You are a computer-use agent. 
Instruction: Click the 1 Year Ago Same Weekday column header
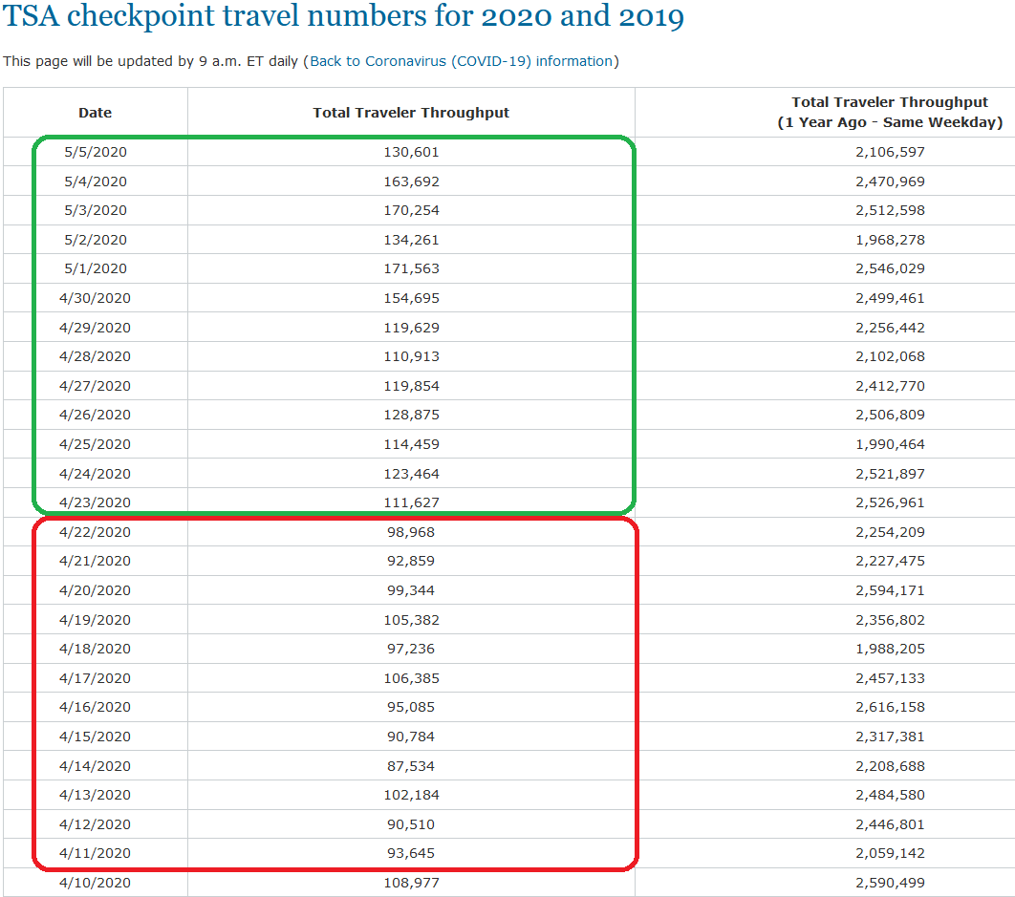(x=890, y=112)
